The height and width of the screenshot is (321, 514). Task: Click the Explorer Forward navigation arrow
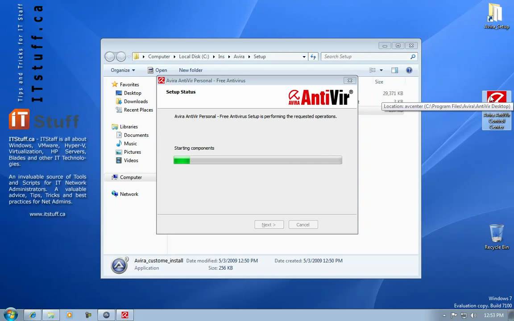[x=121, y=57]
